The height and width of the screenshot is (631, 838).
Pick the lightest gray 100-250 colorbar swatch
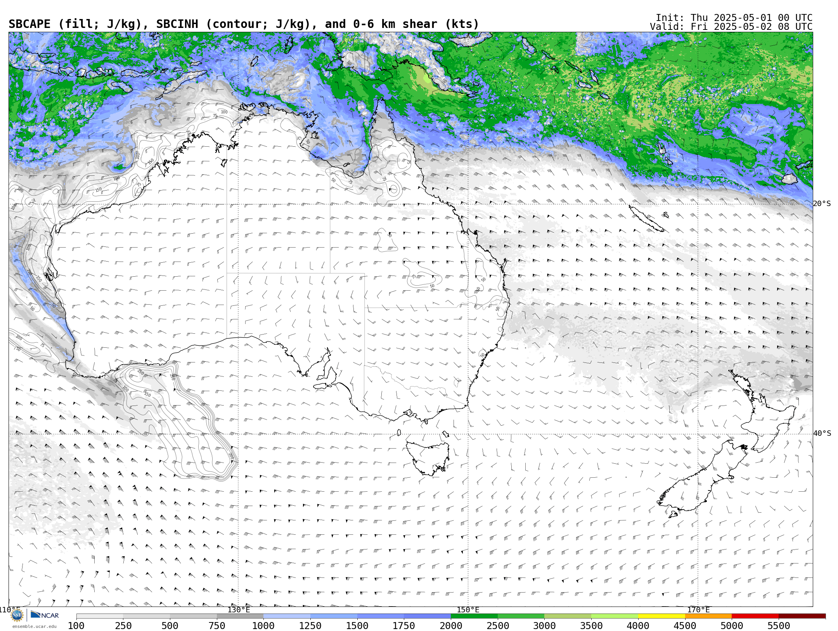coord(100,616)
